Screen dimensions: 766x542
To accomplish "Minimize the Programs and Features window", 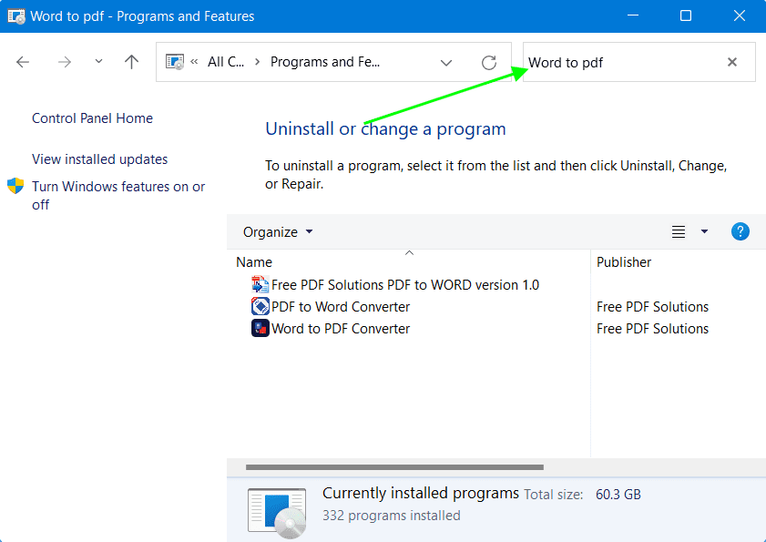I will pos(633,15).
